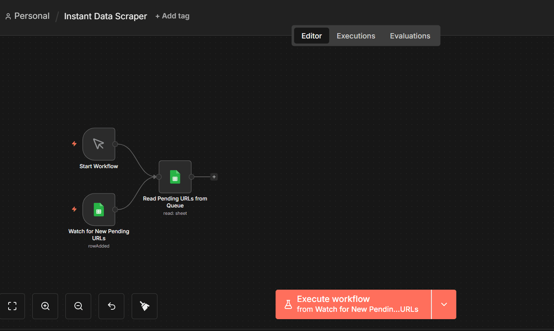Screen dimensions: 554x331
Task: Click the Instant Data Scraper workflow name
Action: (x=105, y=16)
